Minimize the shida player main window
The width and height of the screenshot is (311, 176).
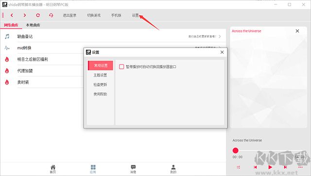click(276, 4)
